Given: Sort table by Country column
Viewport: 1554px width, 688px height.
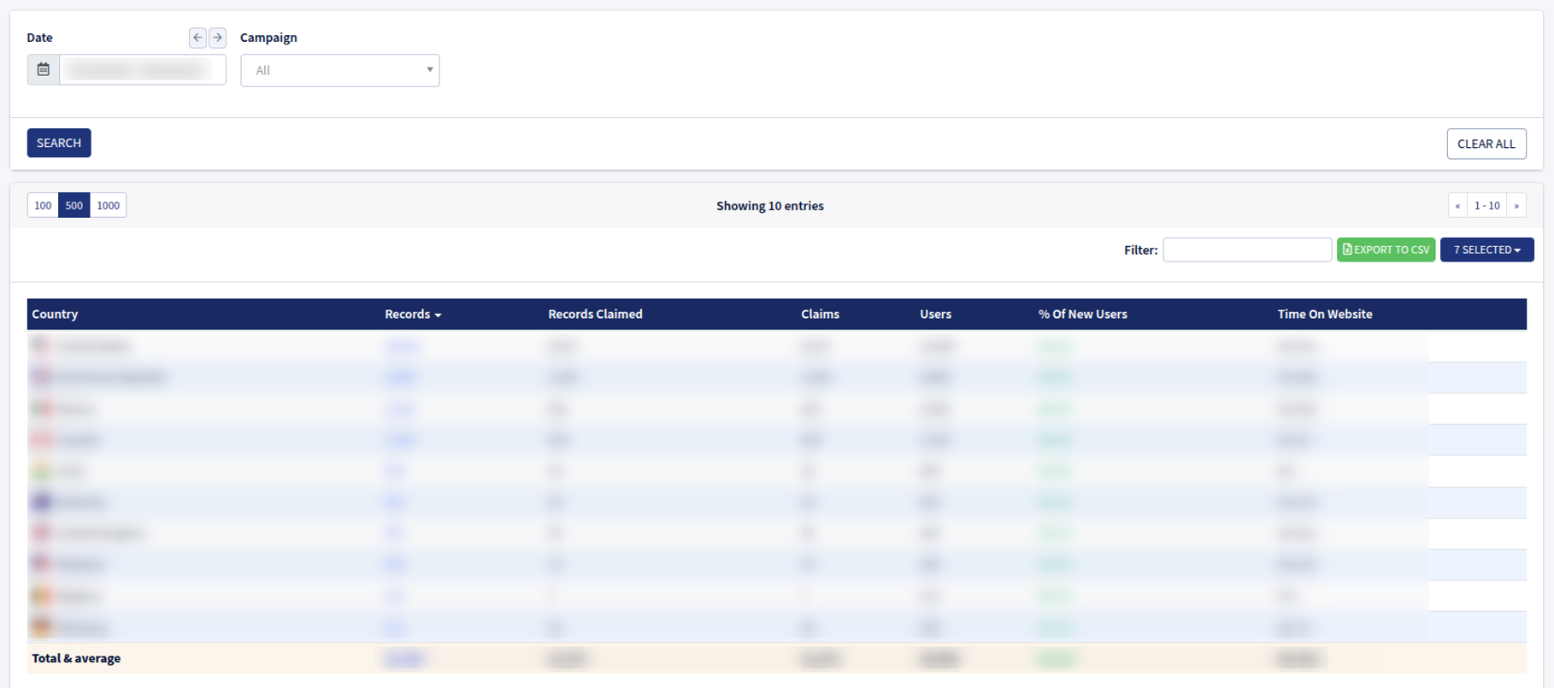Looking at the screenshot, I should (x=55, y=314).
